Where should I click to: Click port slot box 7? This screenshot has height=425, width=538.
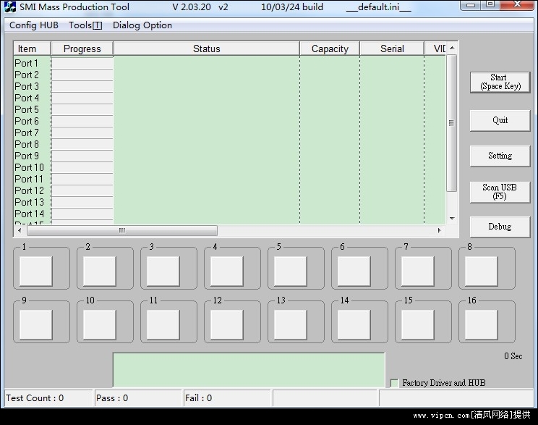tap(418, 271)
